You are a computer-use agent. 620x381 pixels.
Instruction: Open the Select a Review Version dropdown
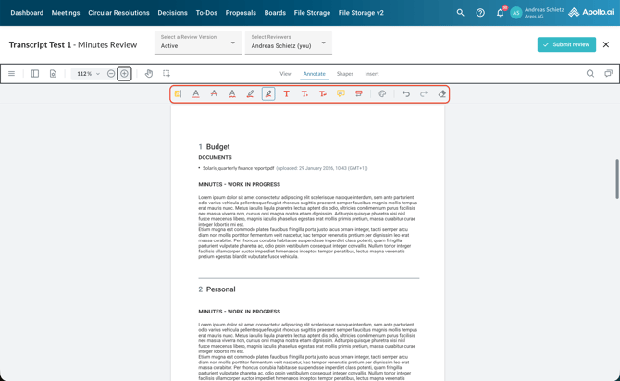tap(197, 43)
